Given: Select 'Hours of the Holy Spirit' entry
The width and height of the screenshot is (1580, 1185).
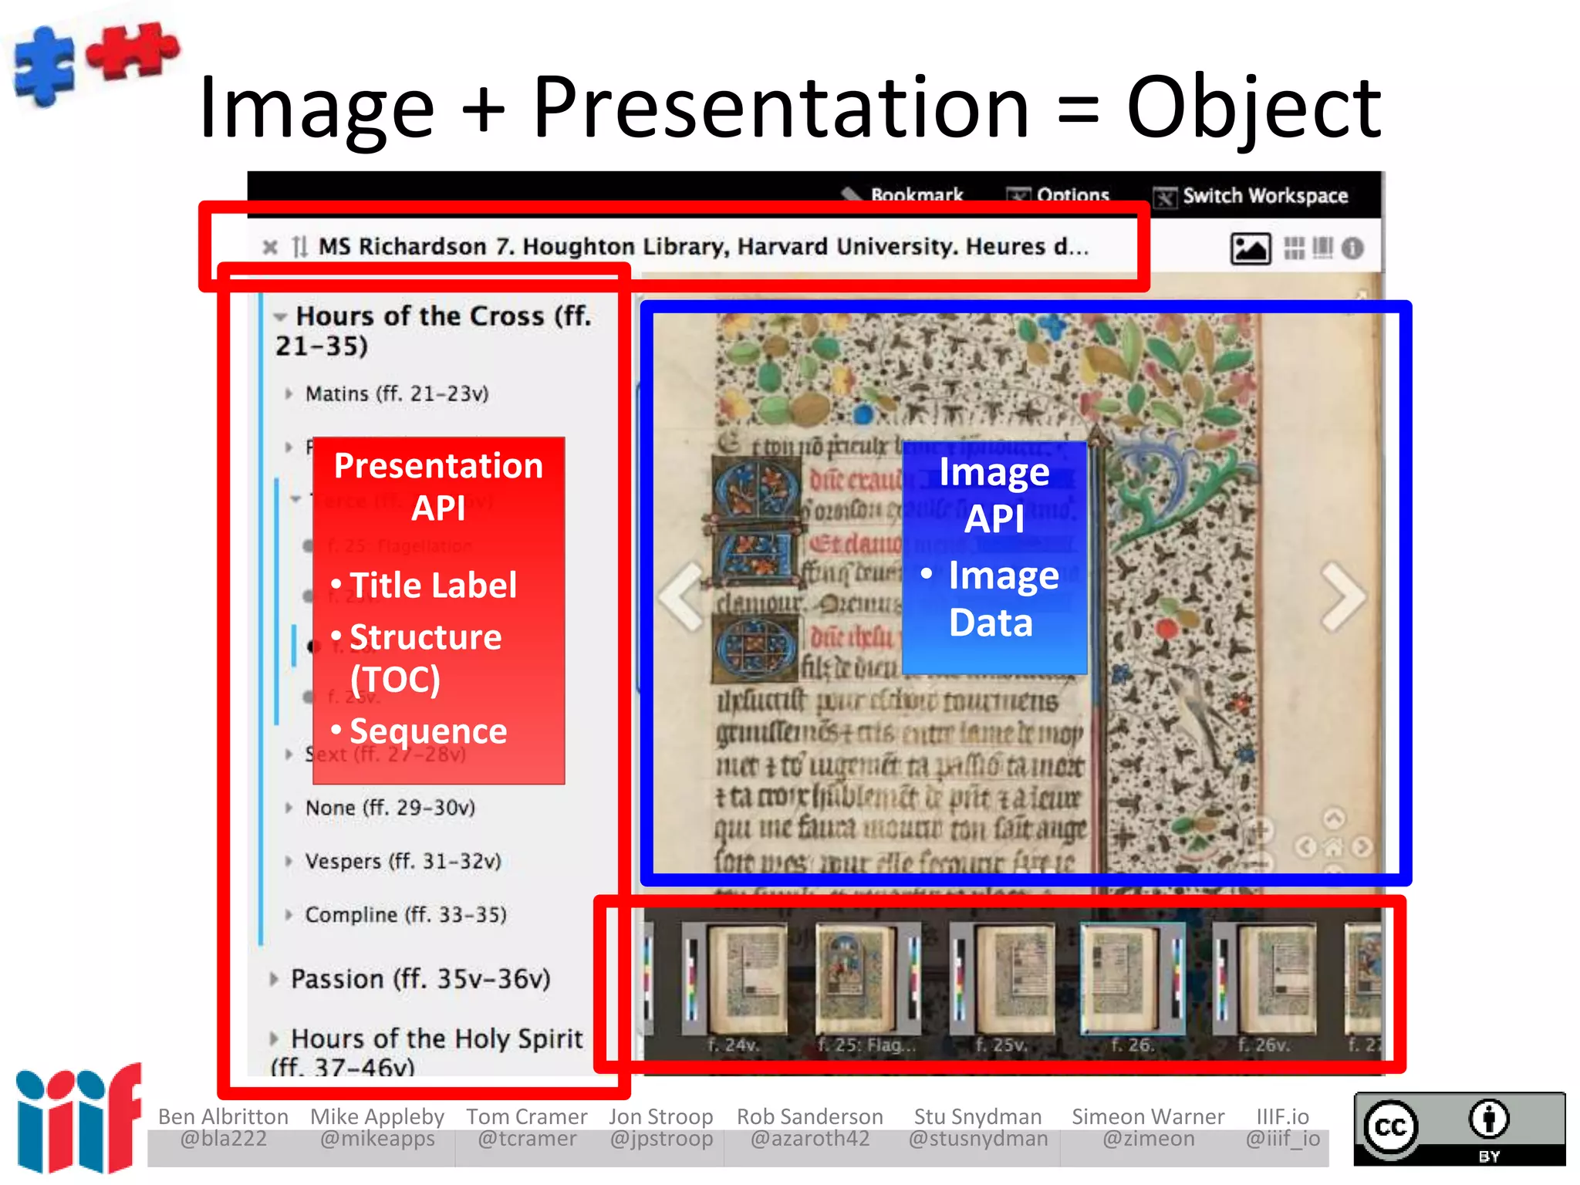Looking at the screenshot, I should pyautogui.click(x=427, y=1052).
